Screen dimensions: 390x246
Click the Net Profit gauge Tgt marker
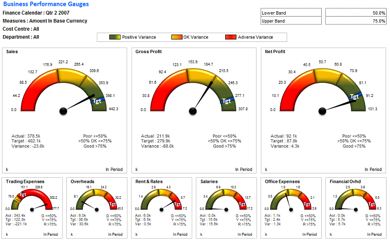pyautogui.click(x=354, y=96)
